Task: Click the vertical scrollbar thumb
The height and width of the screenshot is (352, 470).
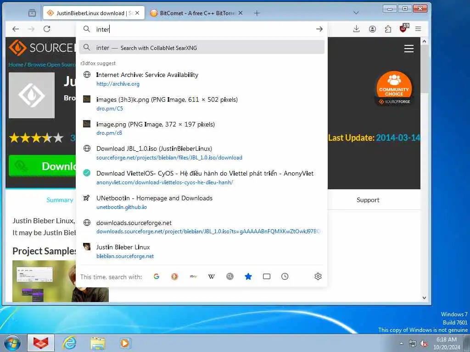Action: pyautogui.click(x=424, y=70)
